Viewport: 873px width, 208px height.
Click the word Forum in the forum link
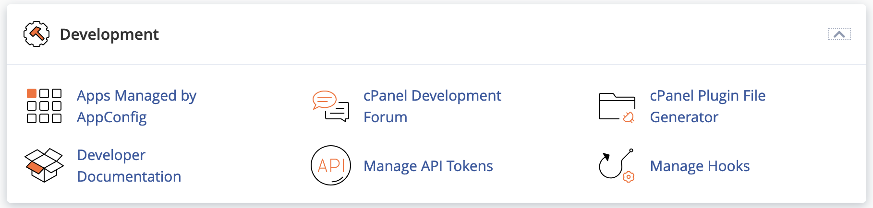tap(385, 117)
